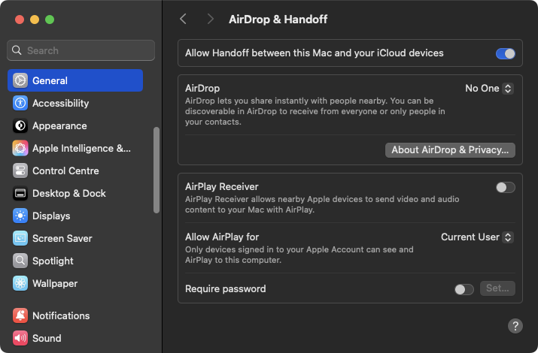The image size is (538, 353).
Task: Go back with the left chevron
Action: click(184, 19)
